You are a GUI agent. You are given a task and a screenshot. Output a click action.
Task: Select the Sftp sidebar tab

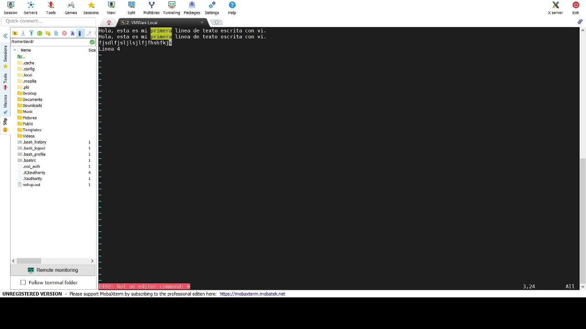click(5, 122)
